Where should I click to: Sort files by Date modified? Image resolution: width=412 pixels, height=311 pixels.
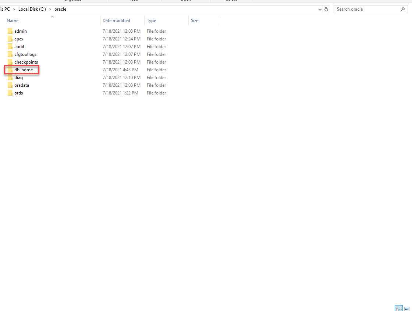116,21
